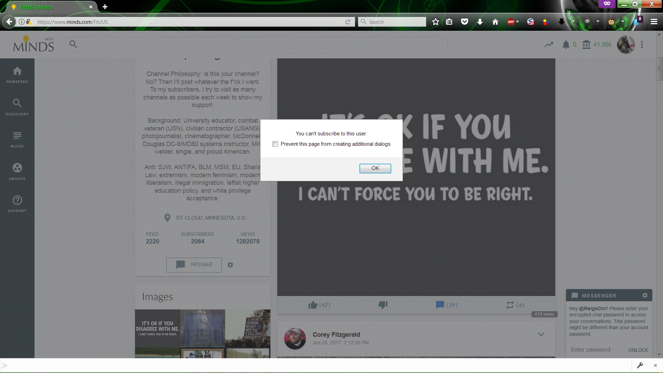Check Prevent additional dialogs box
663x373 pixels.
(x=275, y=144)
